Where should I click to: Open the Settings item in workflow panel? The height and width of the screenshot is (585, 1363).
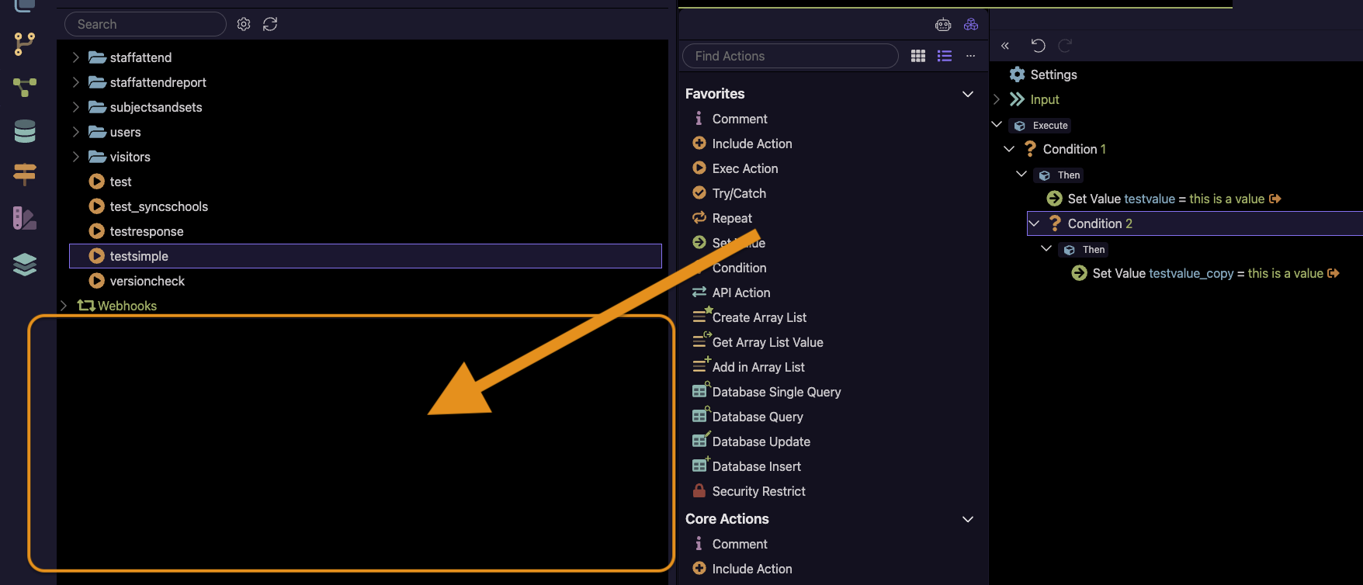[1053, 74]
